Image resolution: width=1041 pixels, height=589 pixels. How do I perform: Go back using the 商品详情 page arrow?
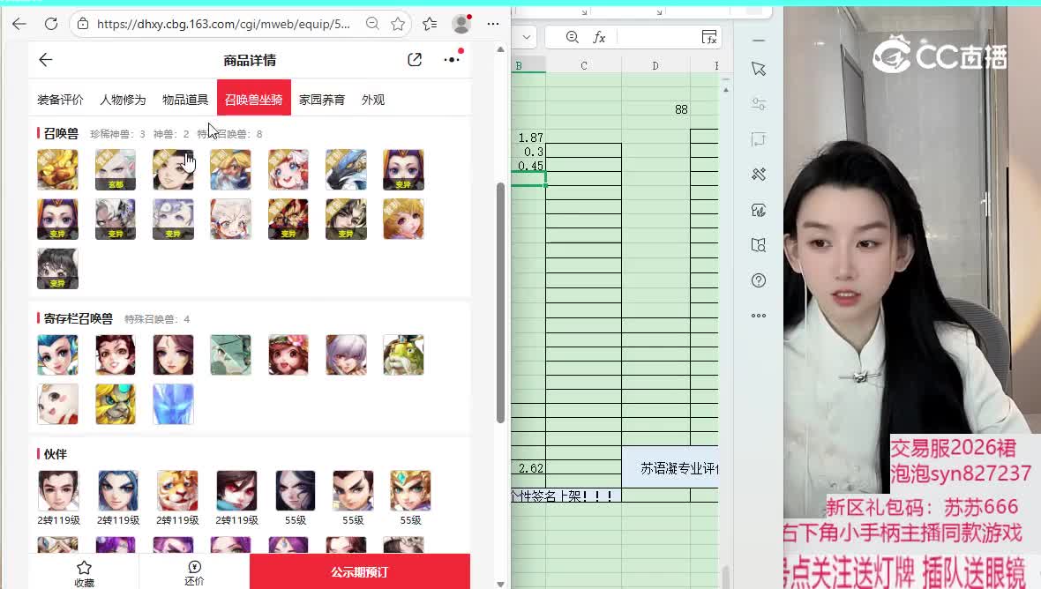46,60
